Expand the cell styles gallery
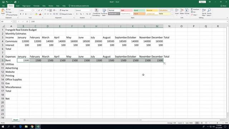The height and width of the screenshot is (129, 229). 172,15
